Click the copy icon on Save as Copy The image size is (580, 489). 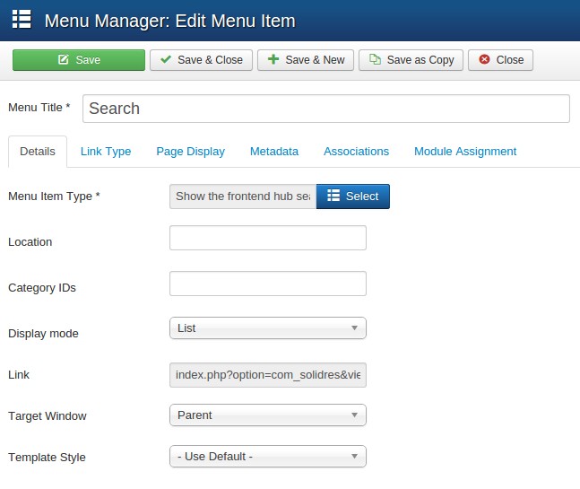click(375, 60)
